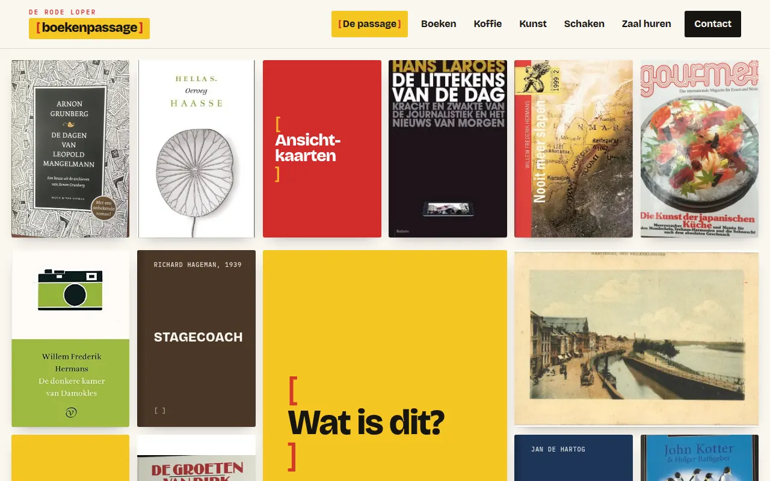Click the Contact button
Image resolution: width=770 pixels, height=481 pixels.
(713, 24)
